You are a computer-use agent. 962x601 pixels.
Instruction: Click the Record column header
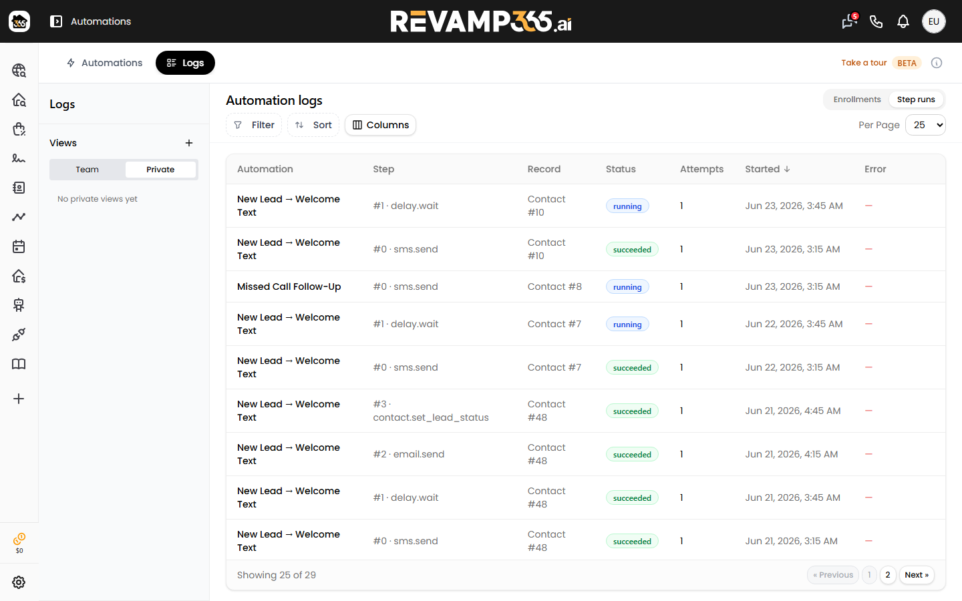tap(544, 169)
